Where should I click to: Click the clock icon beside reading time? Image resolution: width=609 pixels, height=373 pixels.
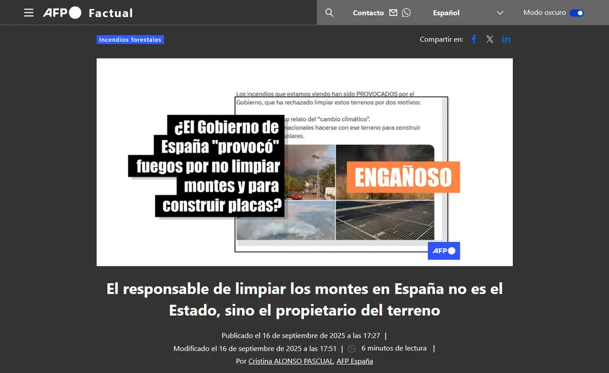click(351, 349)
